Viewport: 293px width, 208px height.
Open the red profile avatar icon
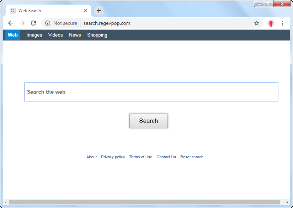[271, 23]
